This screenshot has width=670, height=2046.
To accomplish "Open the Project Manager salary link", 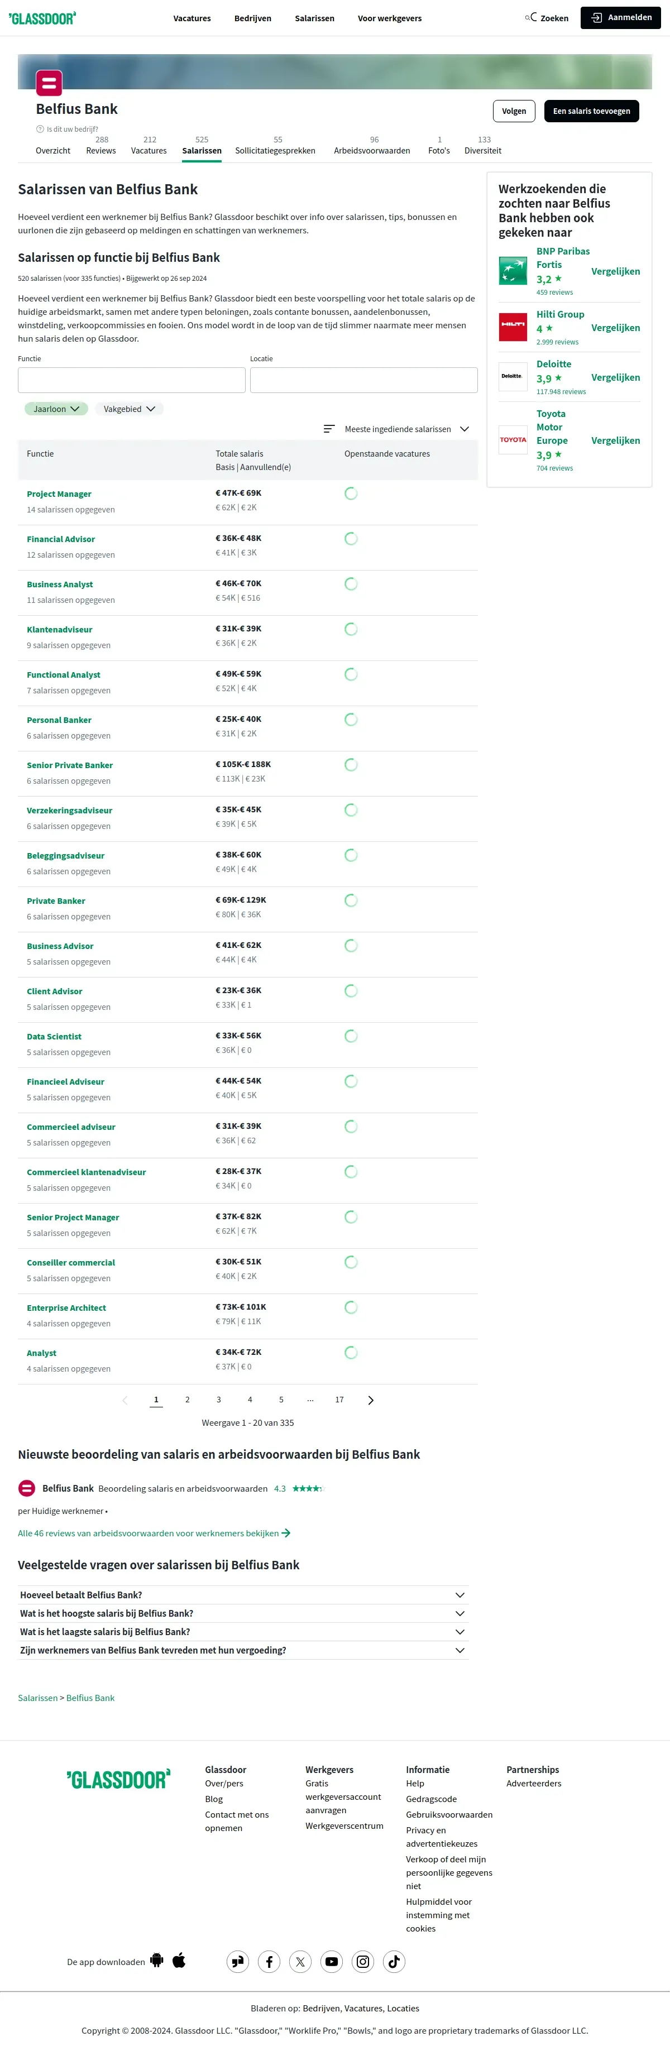I will click(59, 494).
